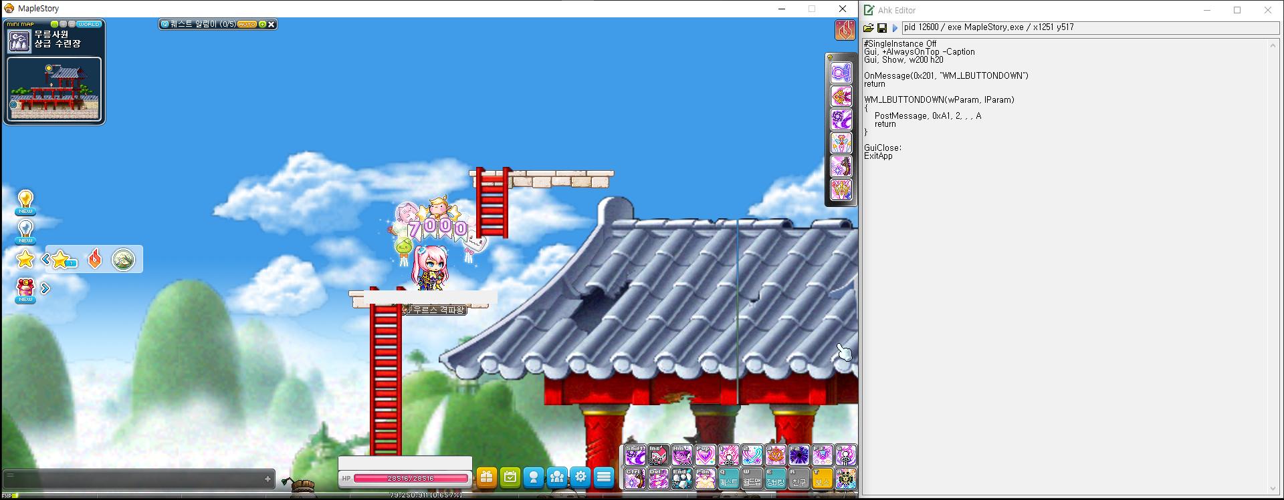The image size is (1284, 500).
Task: Expand quest notifier with green plus
Action: click(262, 24)
